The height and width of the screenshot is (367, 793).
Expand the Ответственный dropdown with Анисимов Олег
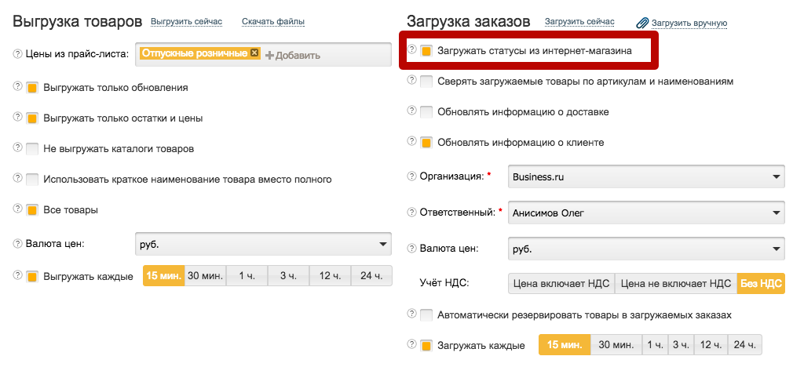pyautogui.click(x=646, y=213)
